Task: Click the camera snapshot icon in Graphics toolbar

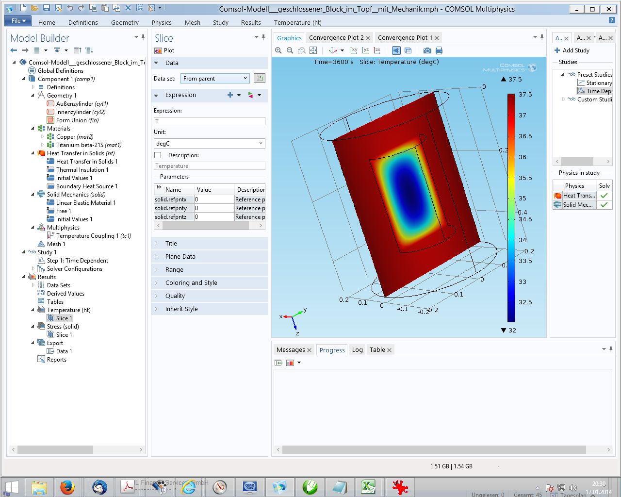Action: click(427, 50)
